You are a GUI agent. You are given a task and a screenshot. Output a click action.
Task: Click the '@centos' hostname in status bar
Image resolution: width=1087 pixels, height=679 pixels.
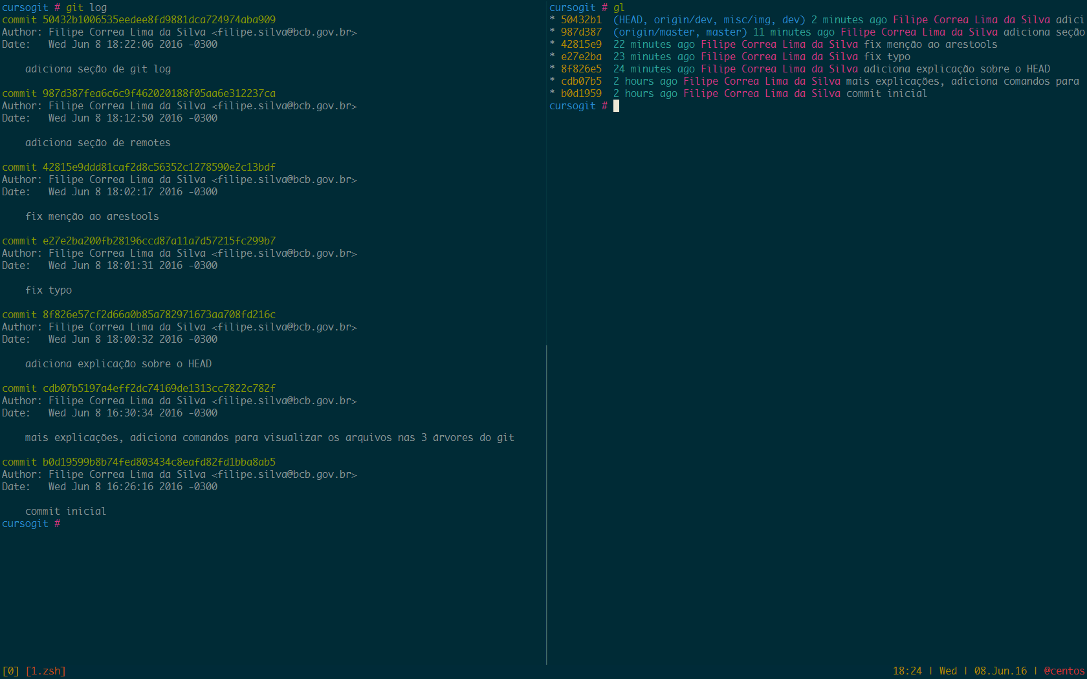point(1064,671)
